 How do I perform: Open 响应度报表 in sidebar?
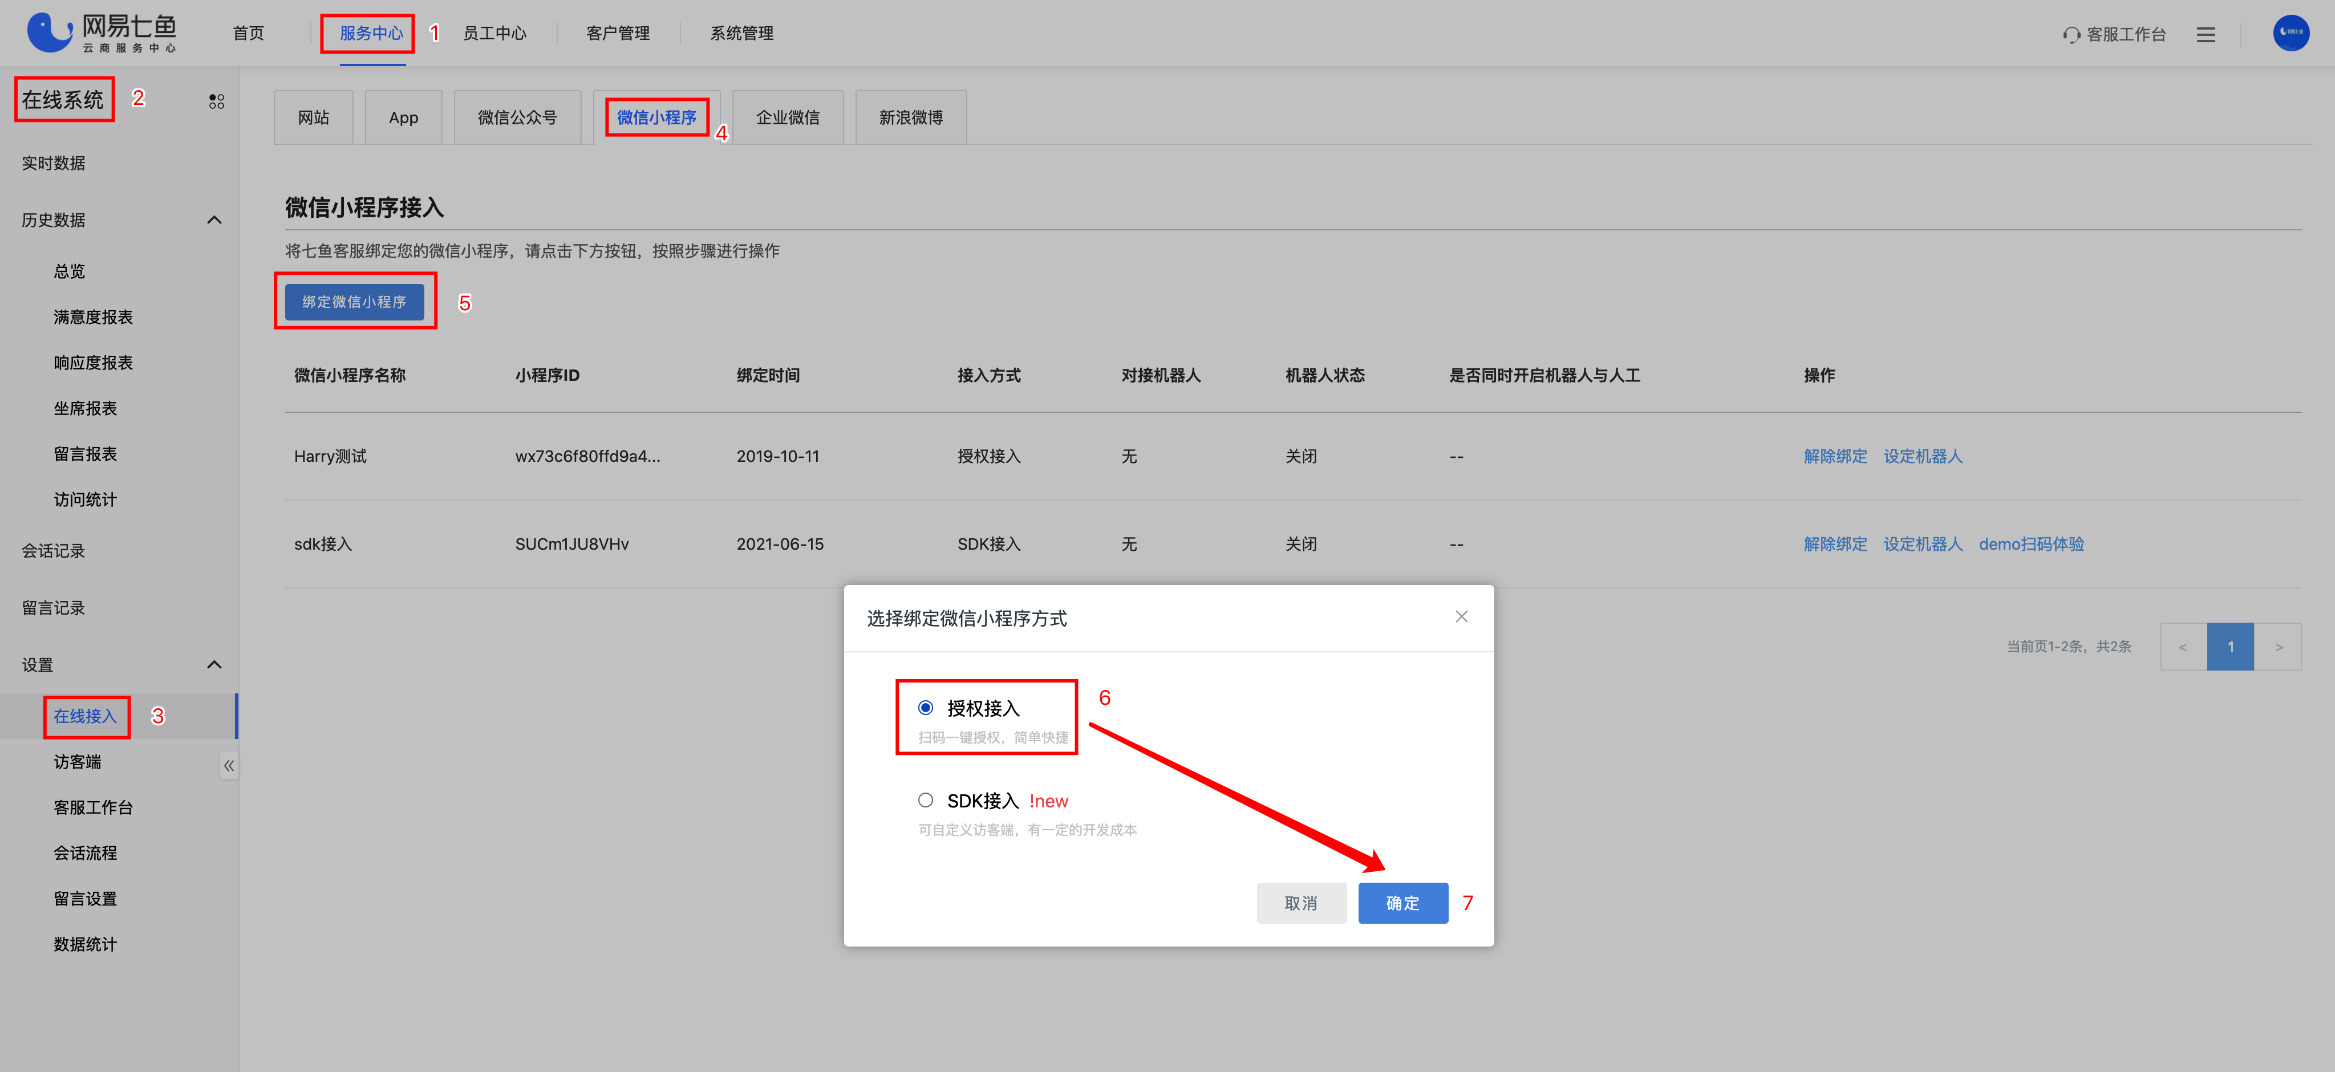94,363
